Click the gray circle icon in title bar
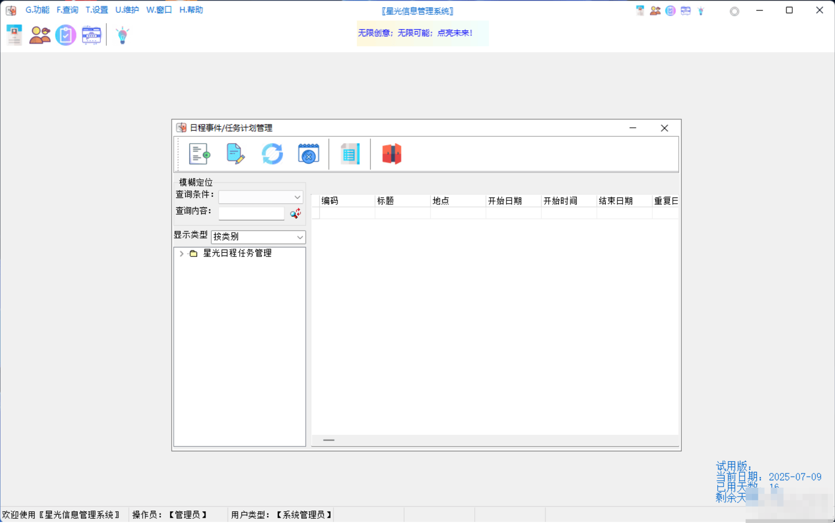The image size is (835, 523). (735, 11)
